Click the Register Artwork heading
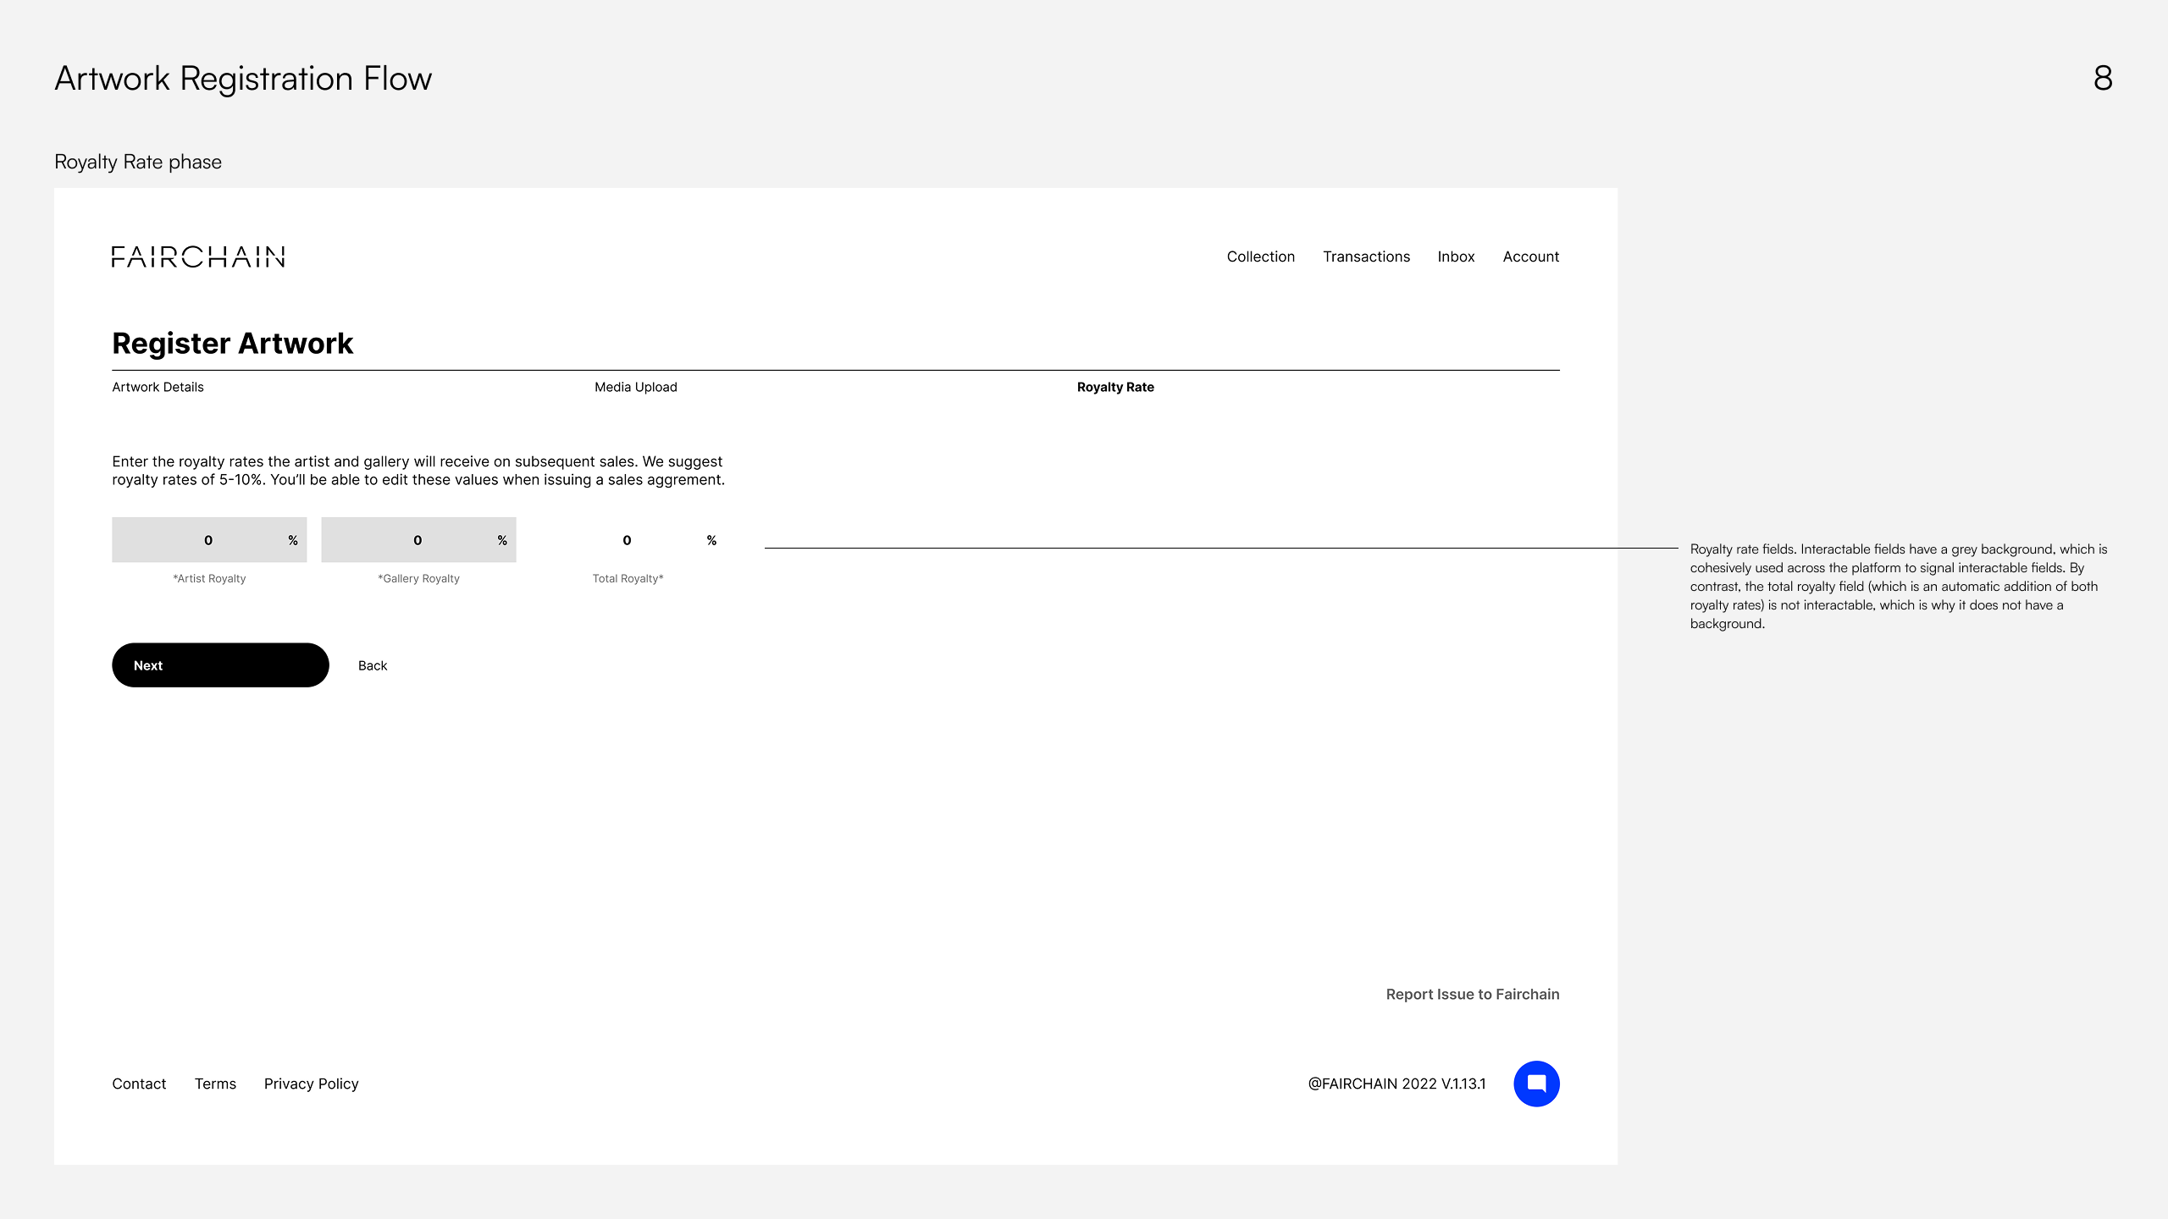This screenshot has height=1219, width=2168. click(x=232, y=343)
